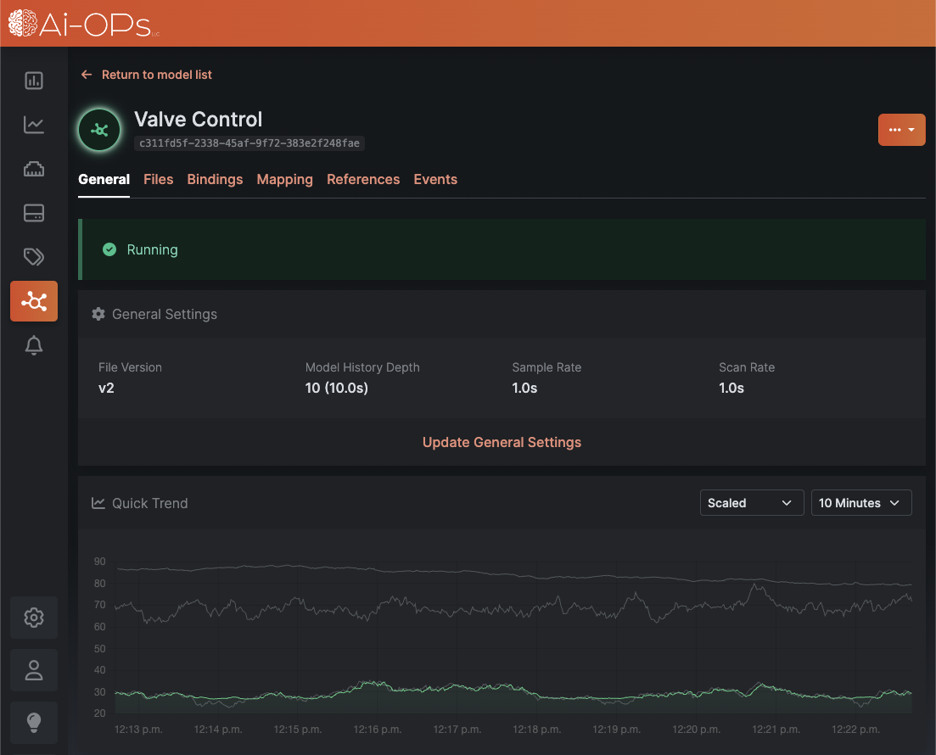Click the devices sidebar icon
Image resolution: width=936 pixels, height=755 pixels.
click(x=34, y=213)
